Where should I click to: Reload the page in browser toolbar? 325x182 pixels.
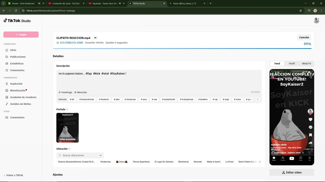16,11
